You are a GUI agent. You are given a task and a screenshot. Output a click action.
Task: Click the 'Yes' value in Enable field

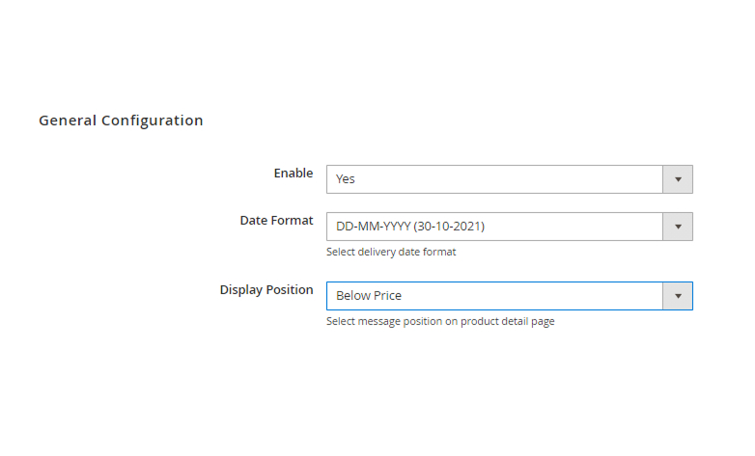coord(346,179)
